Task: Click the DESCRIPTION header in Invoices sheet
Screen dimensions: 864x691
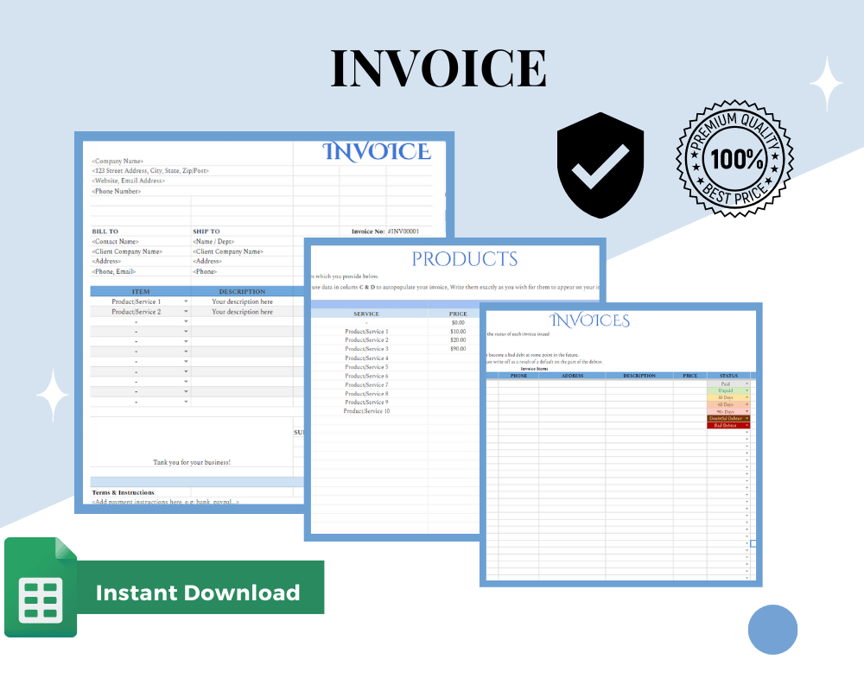Action: [x=639, y=376]
